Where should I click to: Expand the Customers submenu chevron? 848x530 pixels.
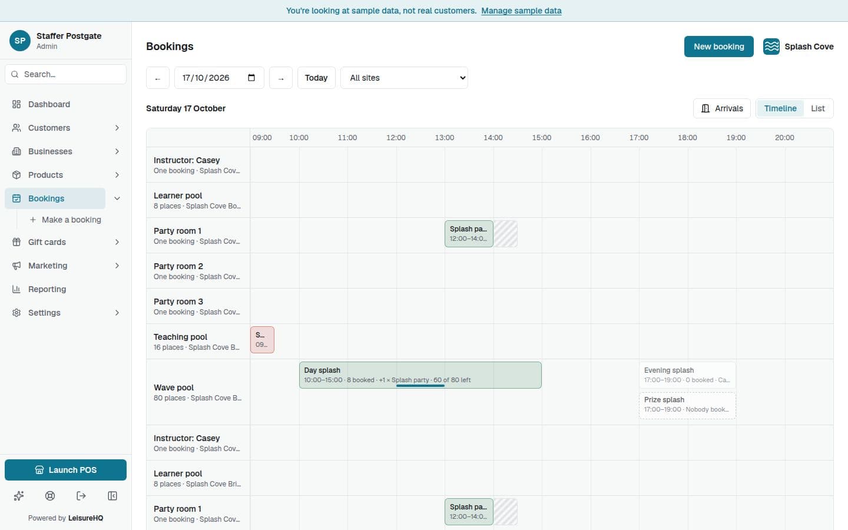117,128
